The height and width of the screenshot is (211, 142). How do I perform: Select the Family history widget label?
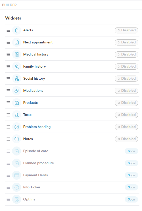[x=34, y=67]
